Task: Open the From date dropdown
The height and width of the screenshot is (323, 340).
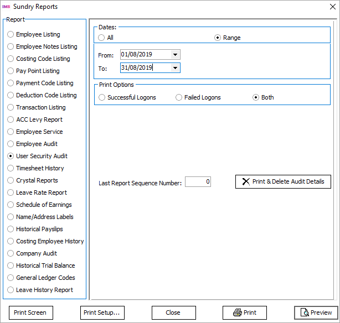Action: pyautogui.click(x=176, y=55)
